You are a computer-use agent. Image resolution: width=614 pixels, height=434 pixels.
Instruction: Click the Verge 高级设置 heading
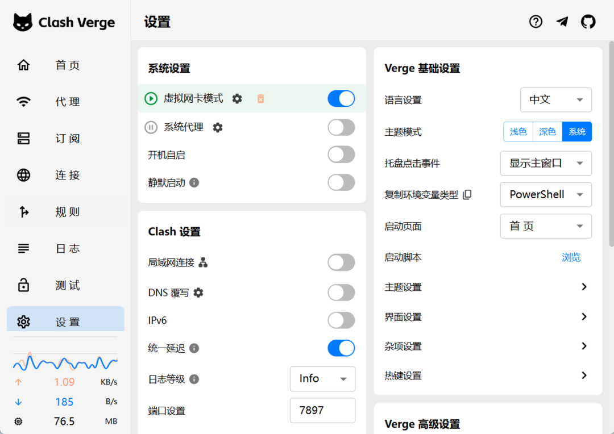point(422,424)
